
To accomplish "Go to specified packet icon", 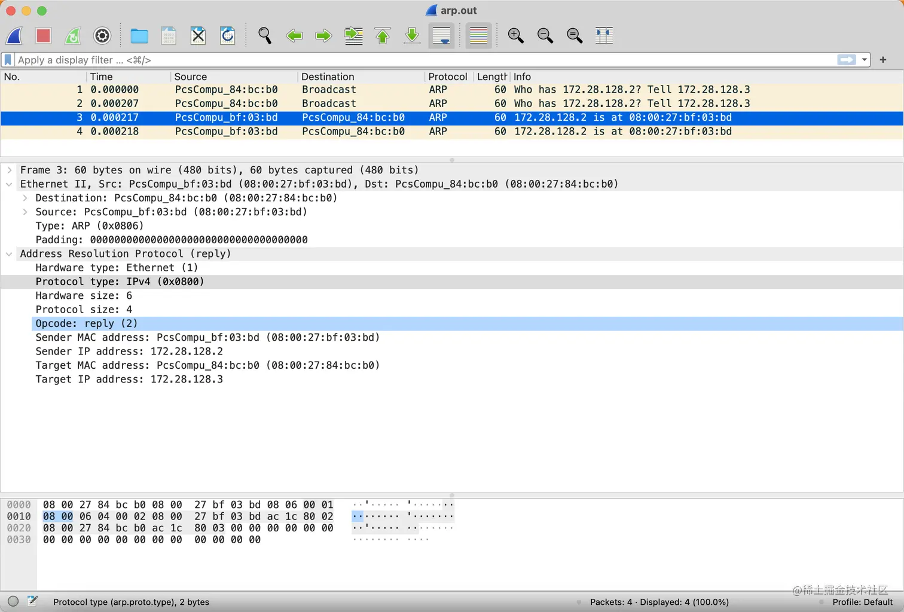I will coord(353,36).
